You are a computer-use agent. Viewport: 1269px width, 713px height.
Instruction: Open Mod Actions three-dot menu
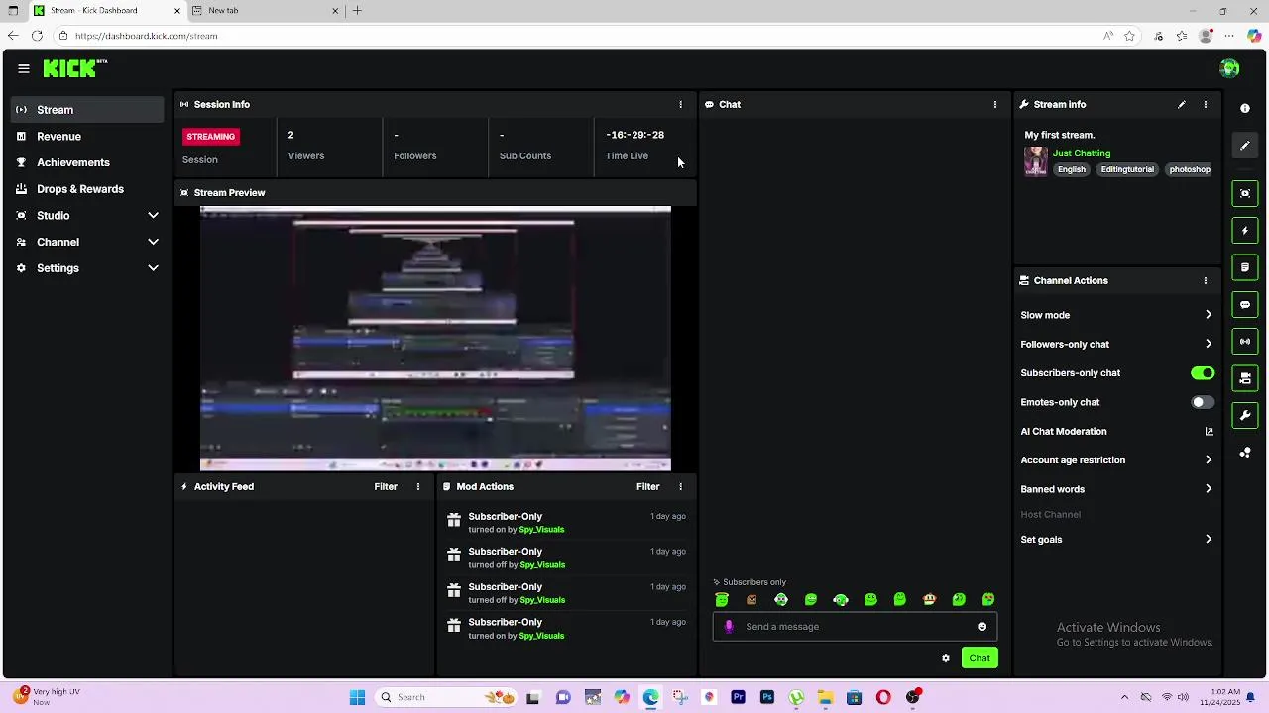click(x=680, y=486)
